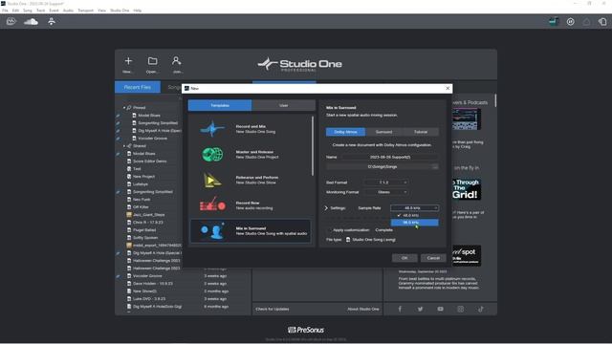Click Check for Updates link
The width and height of the screenshot is (612, 344).
[273, 309]
